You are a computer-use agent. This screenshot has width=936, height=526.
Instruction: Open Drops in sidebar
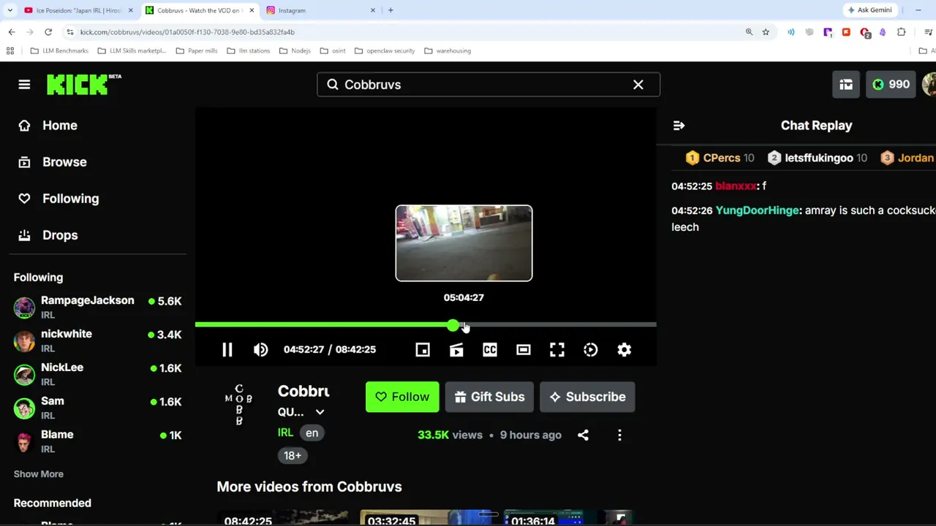click(60, 235)
